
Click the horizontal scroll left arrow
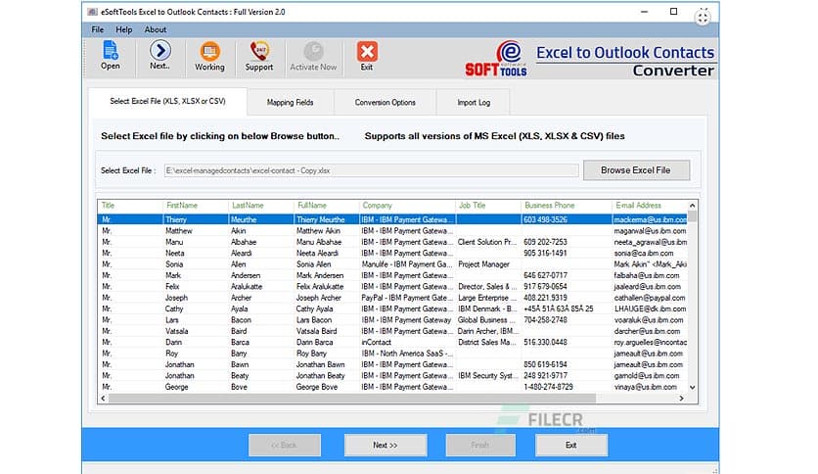point(104,399)
